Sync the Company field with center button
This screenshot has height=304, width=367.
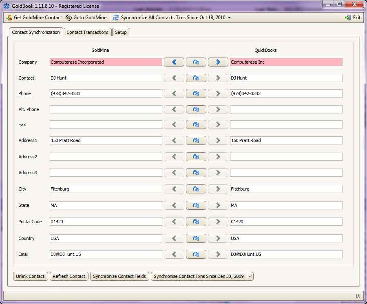pos(196,62)
